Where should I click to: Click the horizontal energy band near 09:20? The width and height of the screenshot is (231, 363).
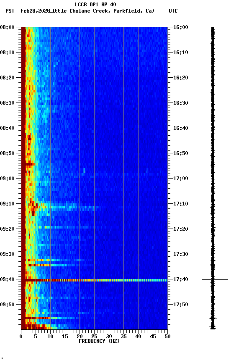63,227
